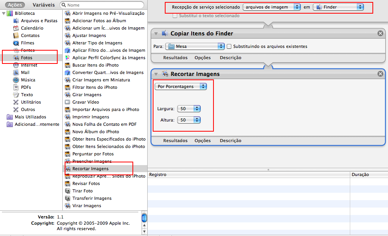Screen dimensions: 388x236
Task: Click the Registro column header
Action: (x=249, y=174)
